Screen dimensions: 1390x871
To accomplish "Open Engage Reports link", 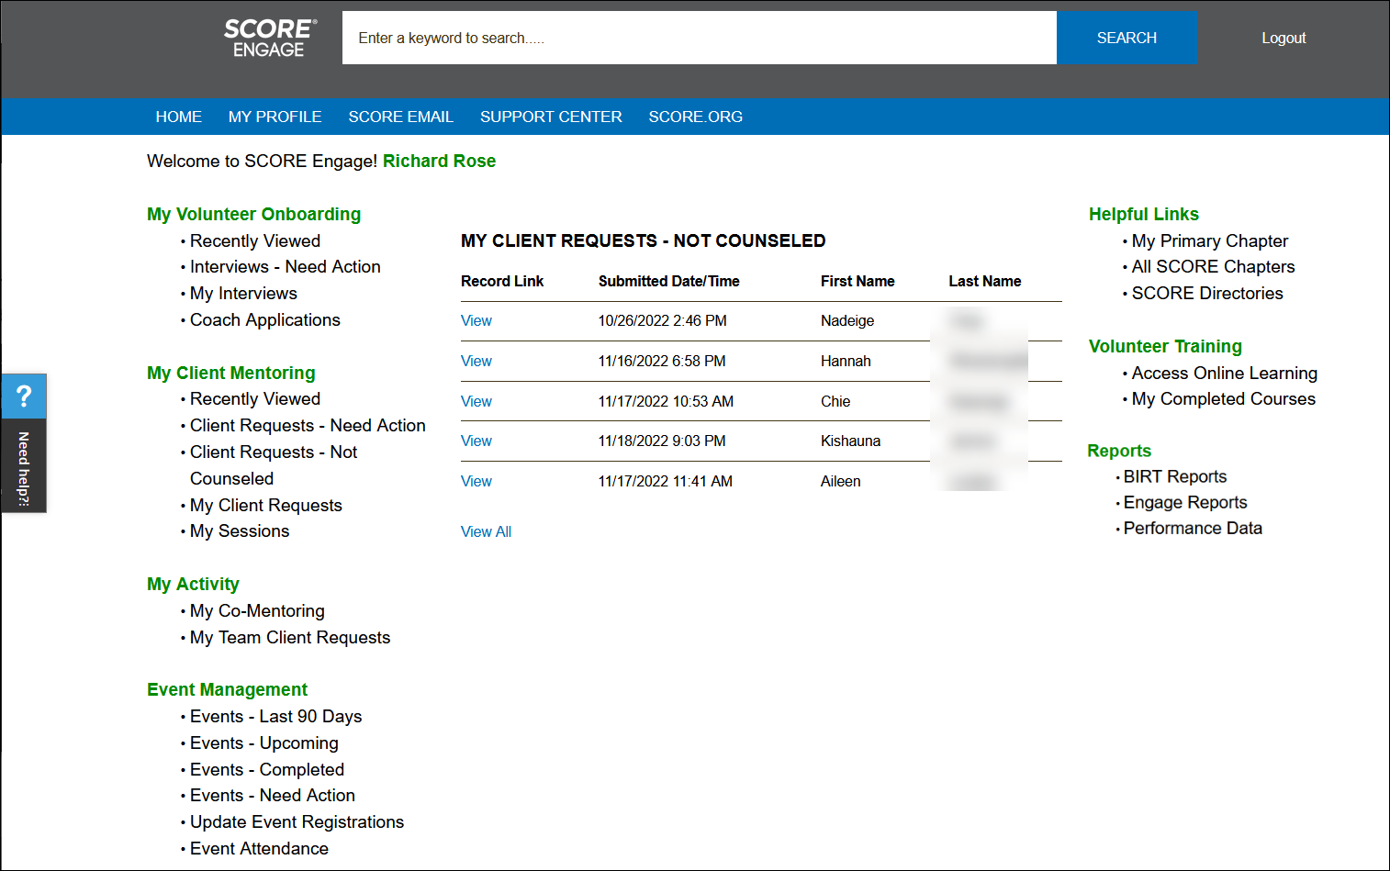I will pos(1185,502).
